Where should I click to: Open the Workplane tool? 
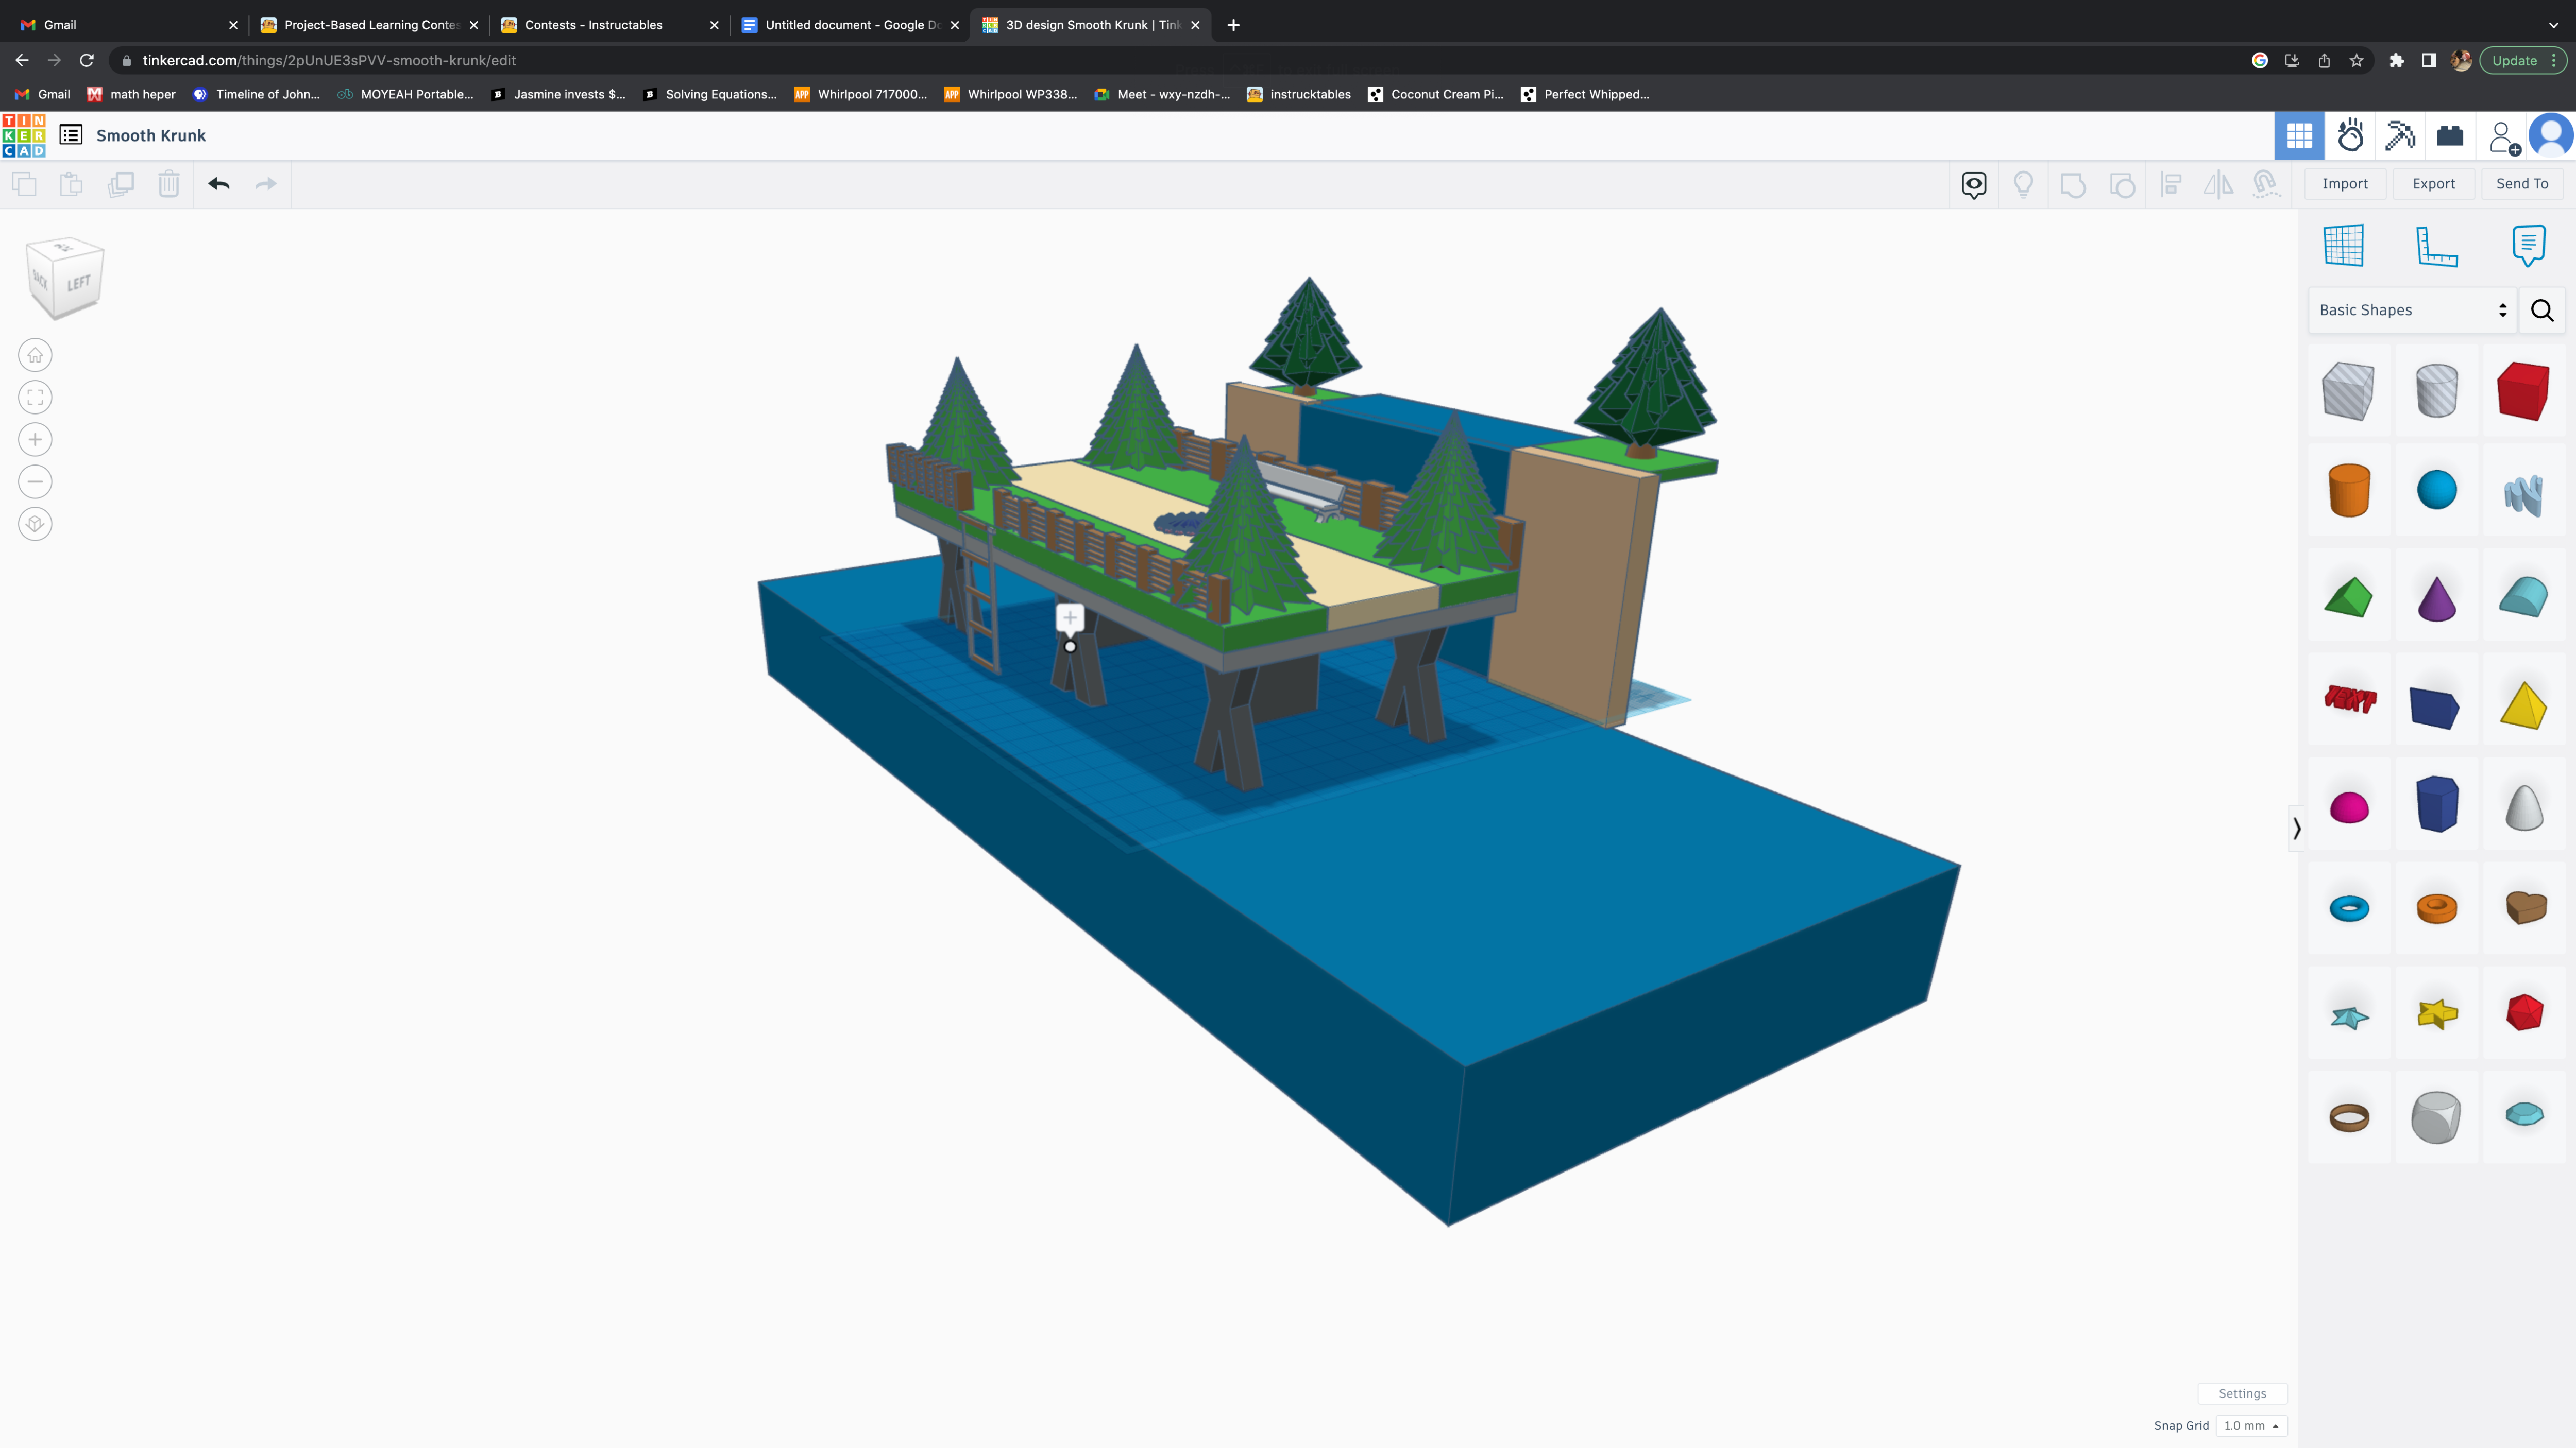pos(2343,246)
